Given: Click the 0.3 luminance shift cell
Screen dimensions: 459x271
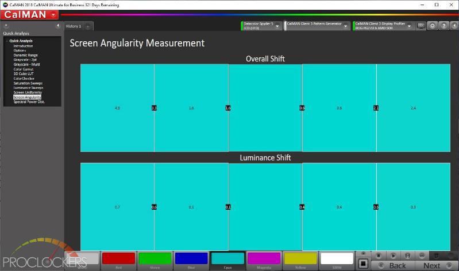Looking at the screenshot, I should [x=414, y=207].
